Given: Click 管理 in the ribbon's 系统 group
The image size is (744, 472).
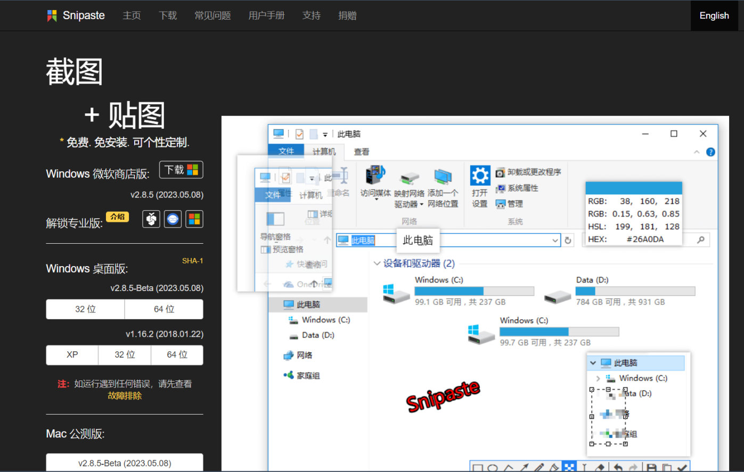Looking at the screenshot, I should pos(509,204).
